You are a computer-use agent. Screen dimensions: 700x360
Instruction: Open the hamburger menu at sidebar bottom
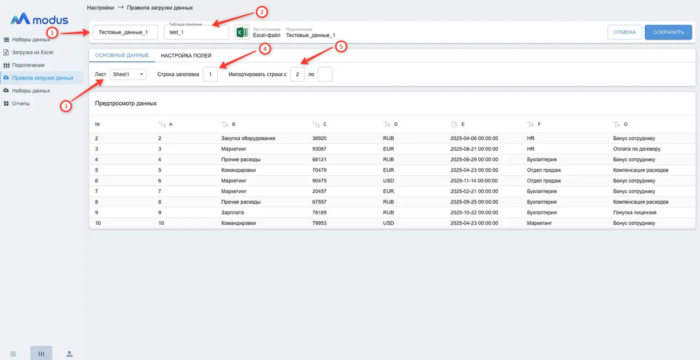point(13,354)
